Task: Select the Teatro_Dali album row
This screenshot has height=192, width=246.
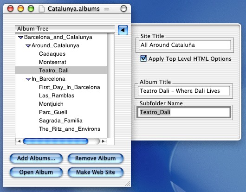Action: coord(61,70)
